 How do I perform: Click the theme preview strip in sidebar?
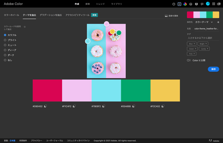point(203,15)
